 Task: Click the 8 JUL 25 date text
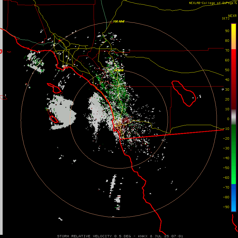tap(160, 236)
